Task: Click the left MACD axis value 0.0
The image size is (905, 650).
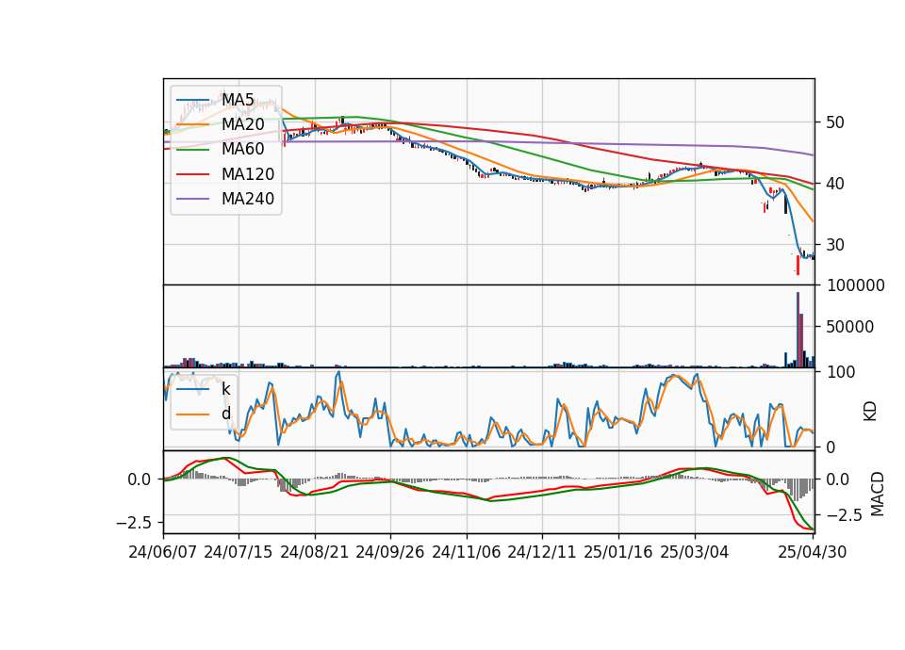Action: click(140, 479)
